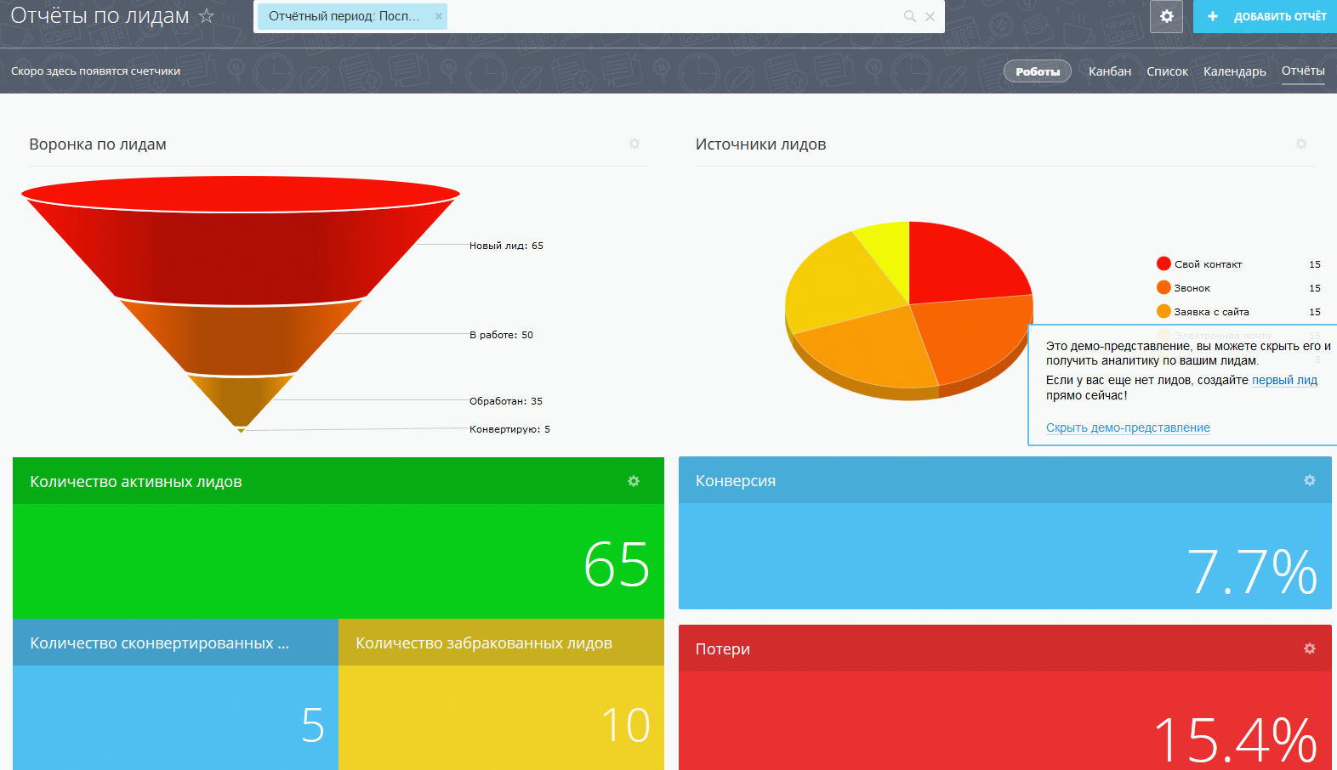Click the Обработан: 35 funnel label
1337x770 pixels.
pyautogui.click(x=506, y=401)
